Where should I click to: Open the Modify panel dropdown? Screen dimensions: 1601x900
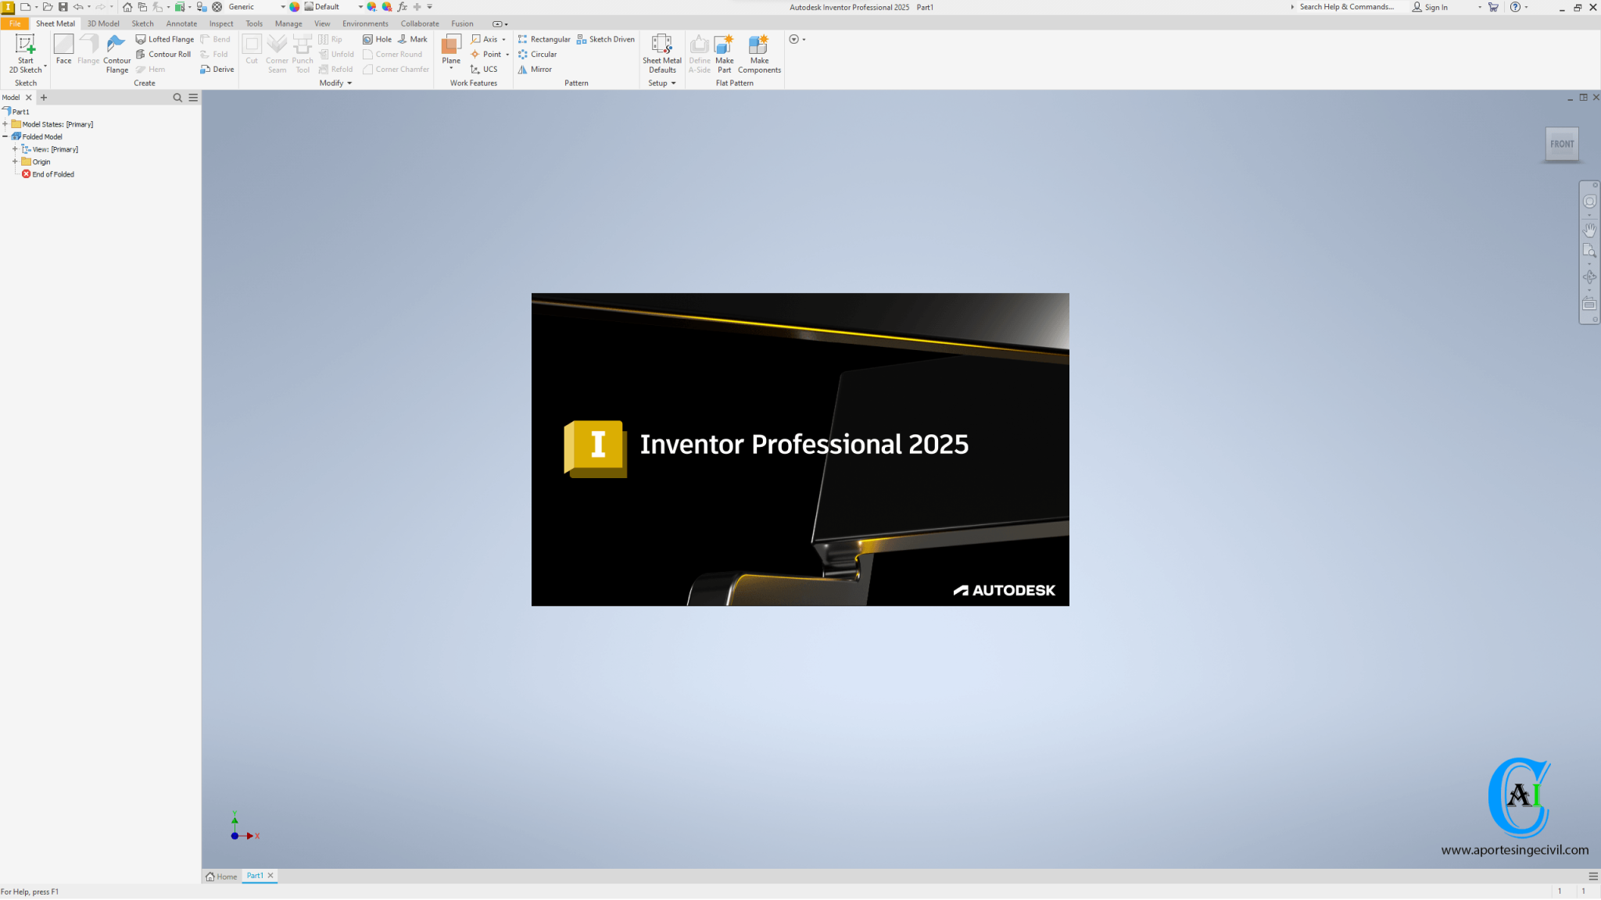[349, 83]
